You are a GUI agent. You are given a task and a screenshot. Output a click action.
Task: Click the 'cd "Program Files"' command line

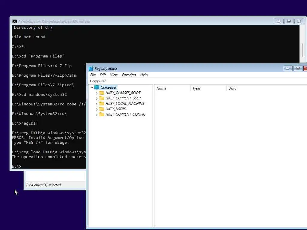click(38, 56)
